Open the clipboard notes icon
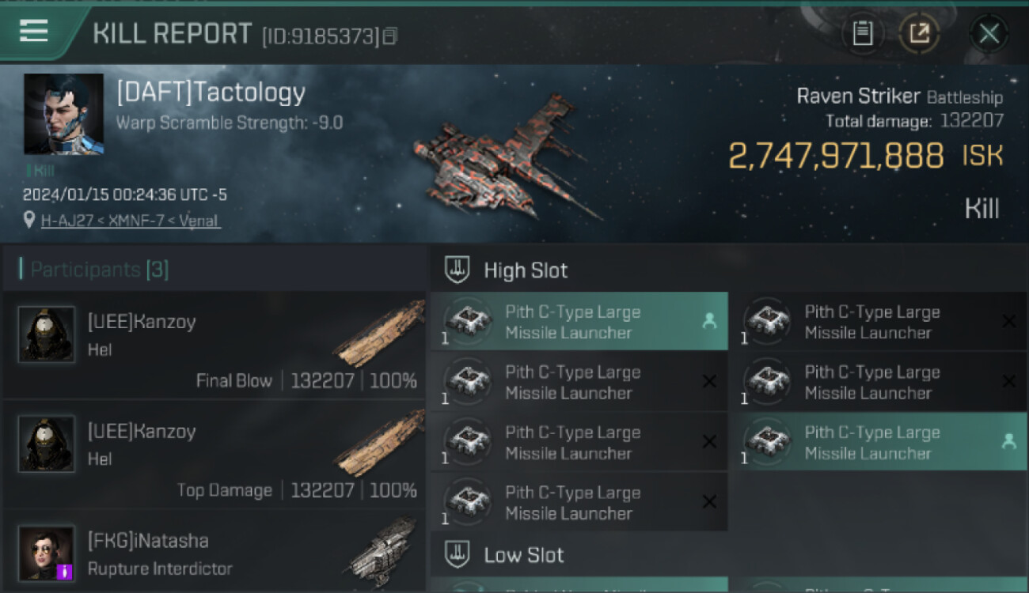This screenshot has width=1029, height=593. [862, 33]
